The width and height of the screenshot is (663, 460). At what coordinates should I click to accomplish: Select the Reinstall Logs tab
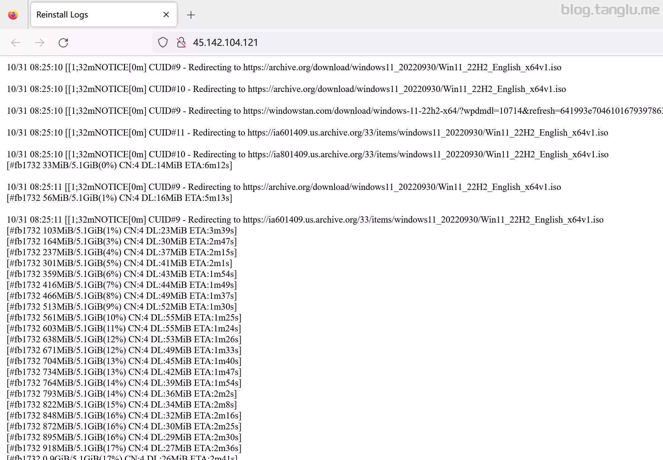coord(96,15)
